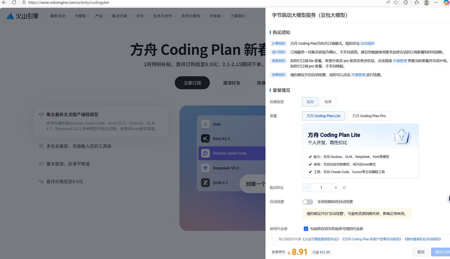Click the Auto model icon

(205, 124)
